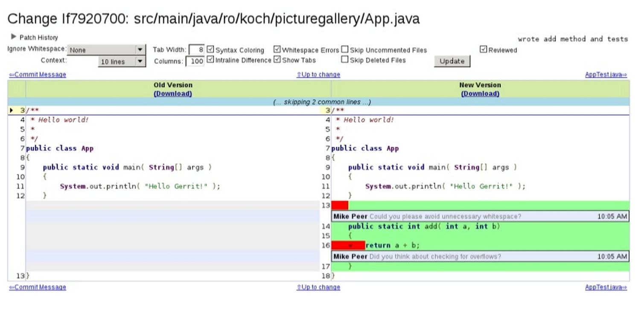The height and width of the screenshot is (315, 641).
Task: Toggle the Whitespace Errors checkbox
Action: point(277,49)
